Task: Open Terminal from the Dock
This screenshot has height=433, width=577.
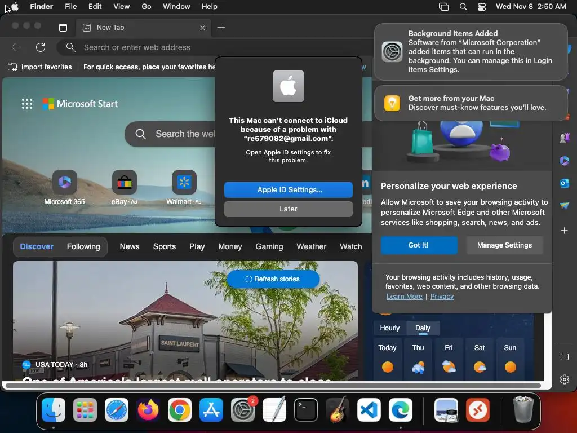Action: 306,410
